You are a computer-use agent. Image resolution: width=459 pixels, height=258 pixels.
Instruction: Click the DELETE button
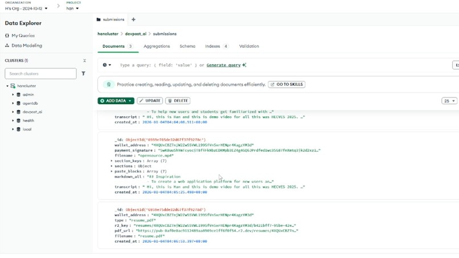point(178,101)
